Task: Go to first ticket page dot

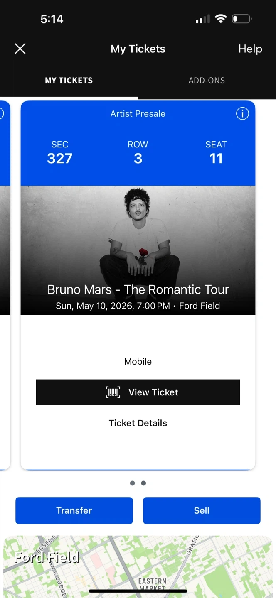Action: 132,483
